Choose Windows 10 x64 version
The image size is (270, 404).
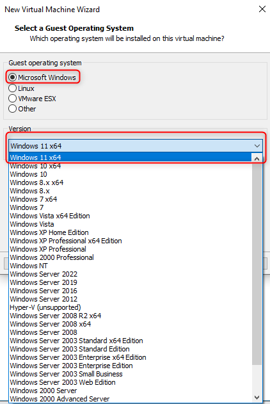131,166
